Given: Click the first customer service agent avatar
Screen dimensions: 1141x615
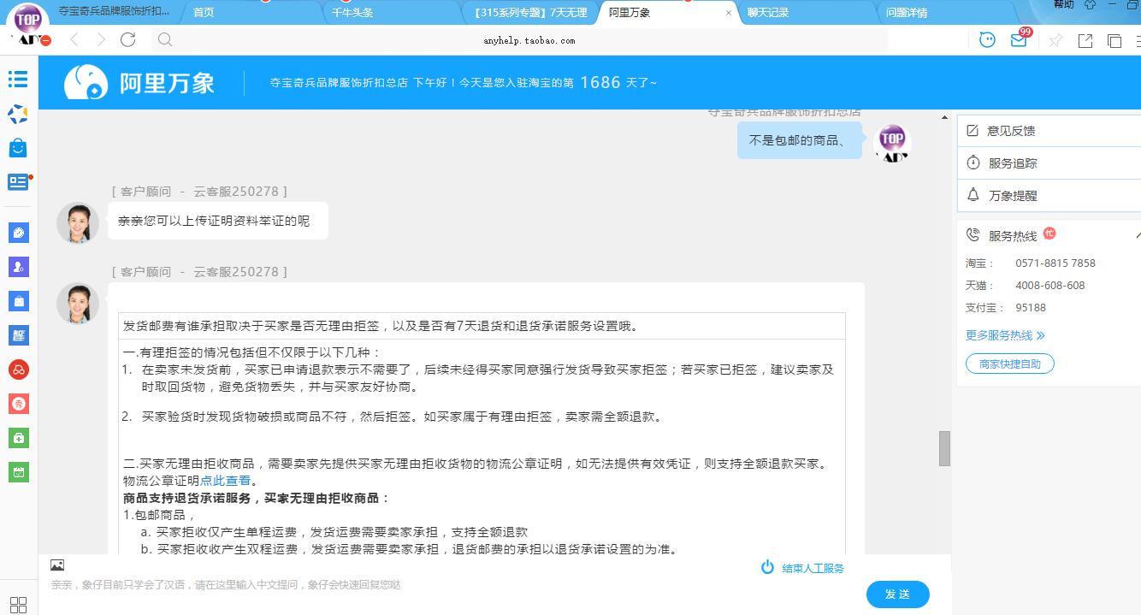Looking at the screenshot, I should [78, 222].
